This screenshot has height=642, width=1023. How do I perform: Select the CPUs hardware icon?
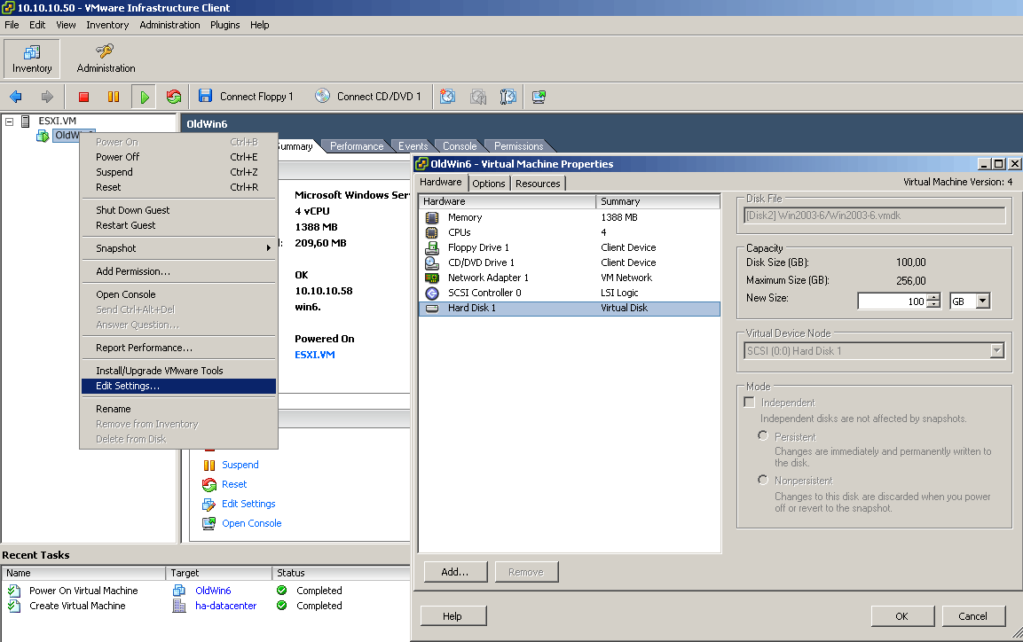[x=432, y=232]
